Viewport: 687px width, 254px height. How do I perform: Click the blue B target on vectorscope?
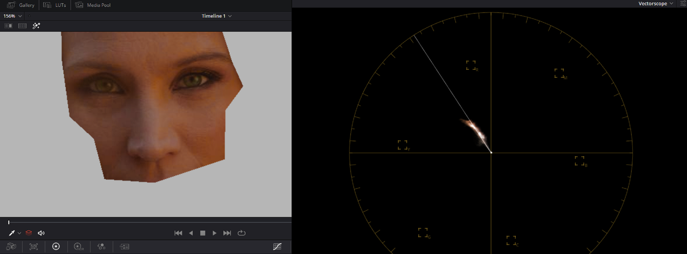point(580,161)
